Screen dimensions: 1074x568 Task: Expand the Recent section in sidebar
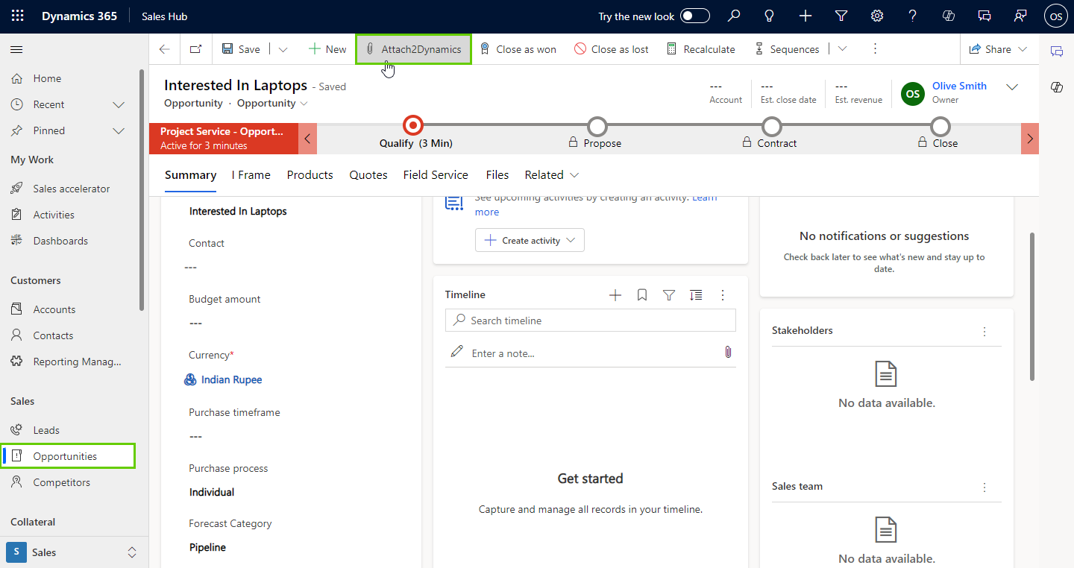[x=118, y=104]
